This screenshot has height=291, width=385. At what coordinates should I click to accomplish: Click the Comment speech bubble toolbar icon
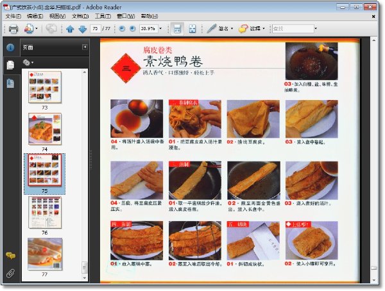point(243,28)
